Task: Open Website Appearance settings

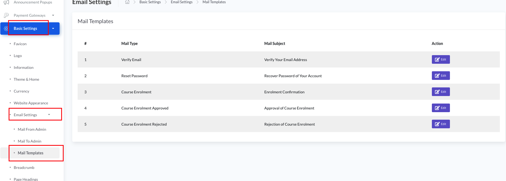Action: [x=31, y=103]
